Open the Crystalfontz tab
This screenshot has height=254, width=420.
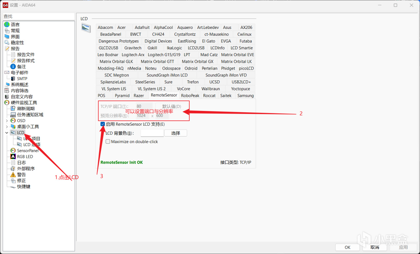(x=185, y=34)
